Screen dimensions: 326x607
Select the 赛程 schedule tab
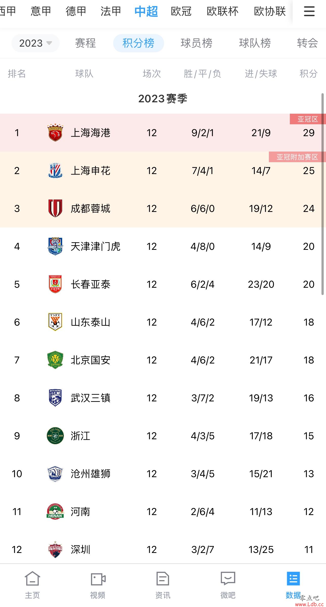pyautogui.click(x=85, y=43)
